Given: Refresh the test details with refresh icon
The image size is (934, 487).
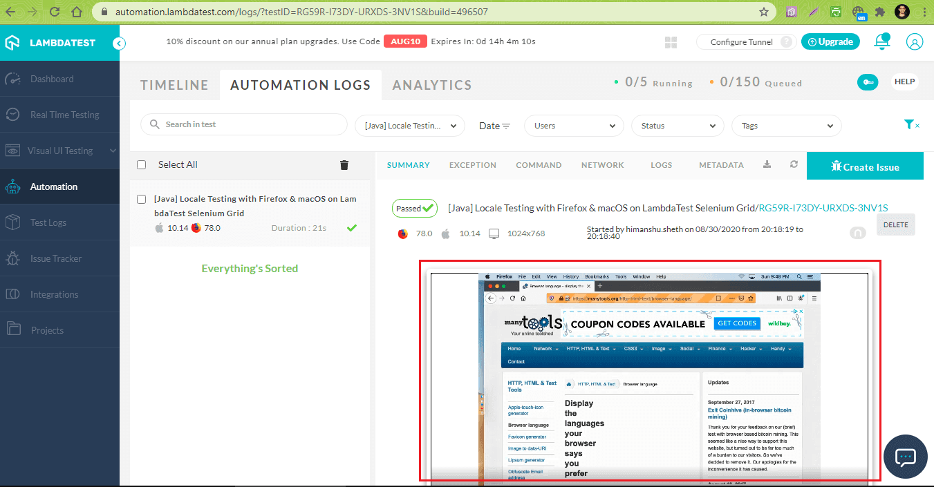Looking at the screenshot, I should tap(793, 165).
